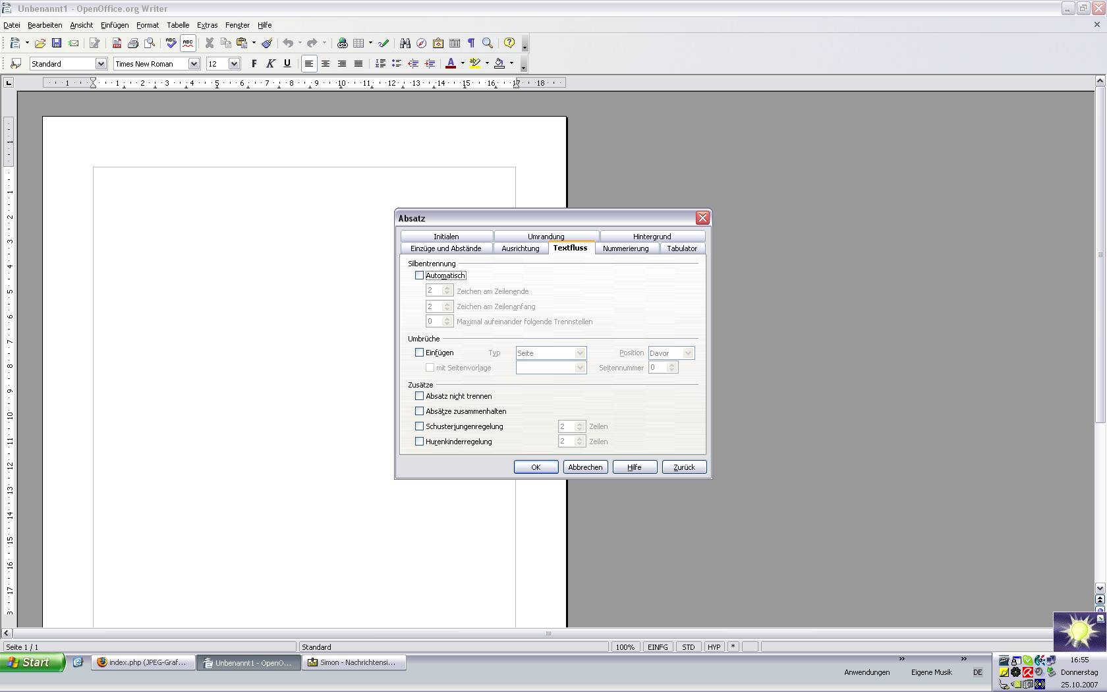Enable Automatisch hyphenation checkbox
The height and width of the screenshot is (692, 1107).
point(419,275)
